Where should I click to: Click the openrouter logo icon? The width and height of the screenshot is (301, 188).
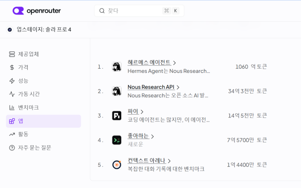(x=18, y=11)
